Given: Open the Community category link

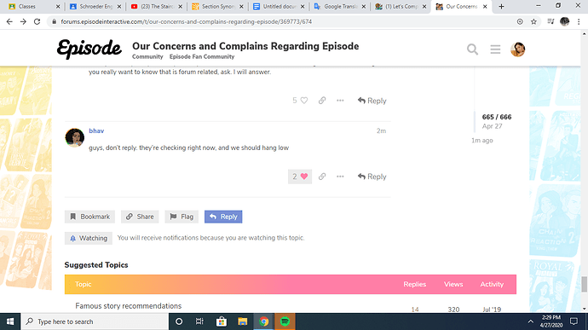Looking at the screenshot, I should click(x=147, y=56).
